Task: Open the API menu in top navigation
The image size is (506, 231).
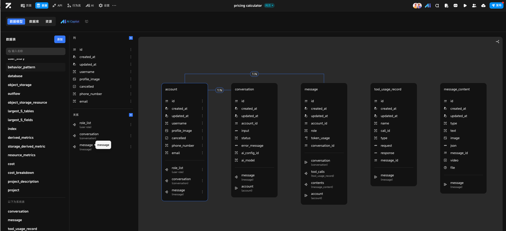Action: (57, 6)
